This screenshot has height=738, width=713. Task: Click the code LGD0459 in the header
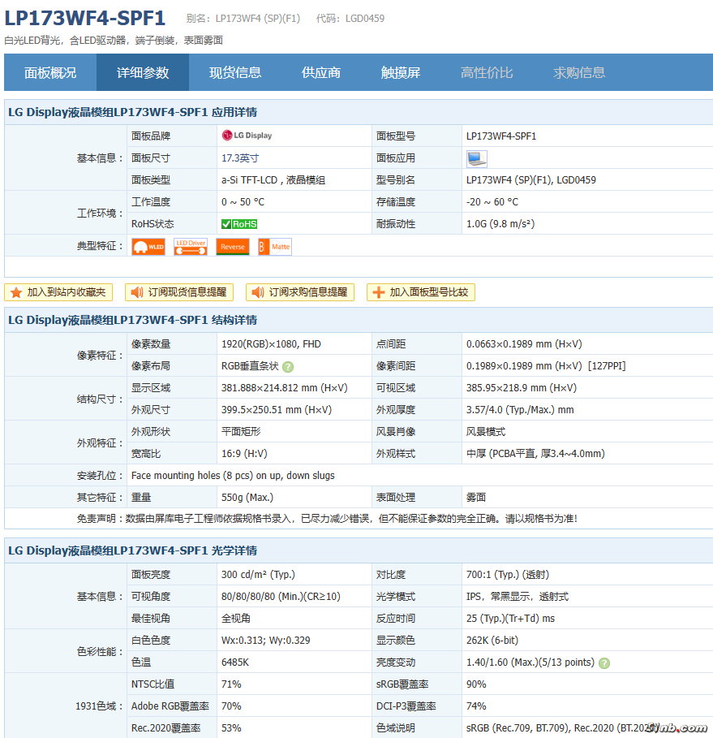click(365, 19)
